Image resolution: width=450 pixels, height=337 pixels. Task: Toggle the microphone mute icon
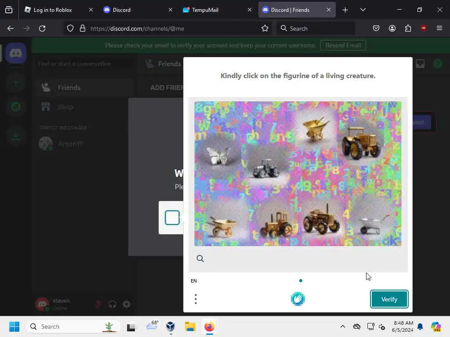pos(98,304)
